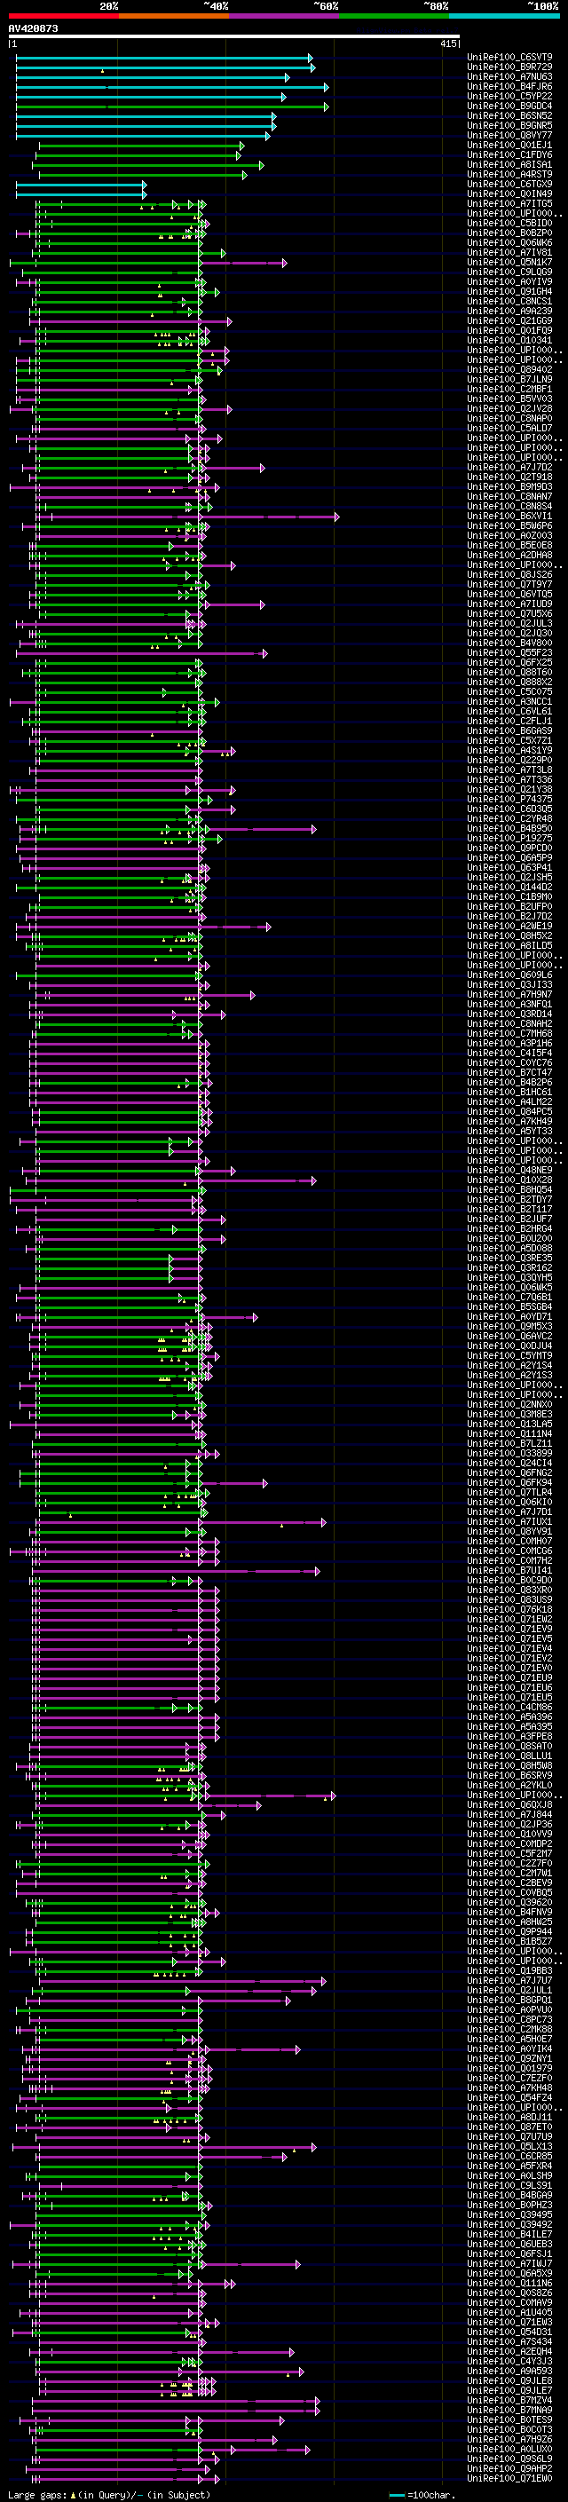Screen dimensions: 568x2502
Task: Select hit label UniRef100_B2JUF7
Action: click(x=509, y=1219)
